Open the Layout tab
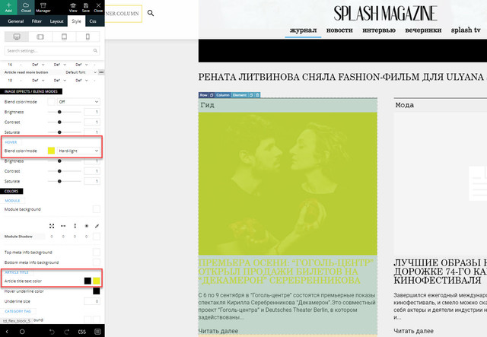 [56, 21]
